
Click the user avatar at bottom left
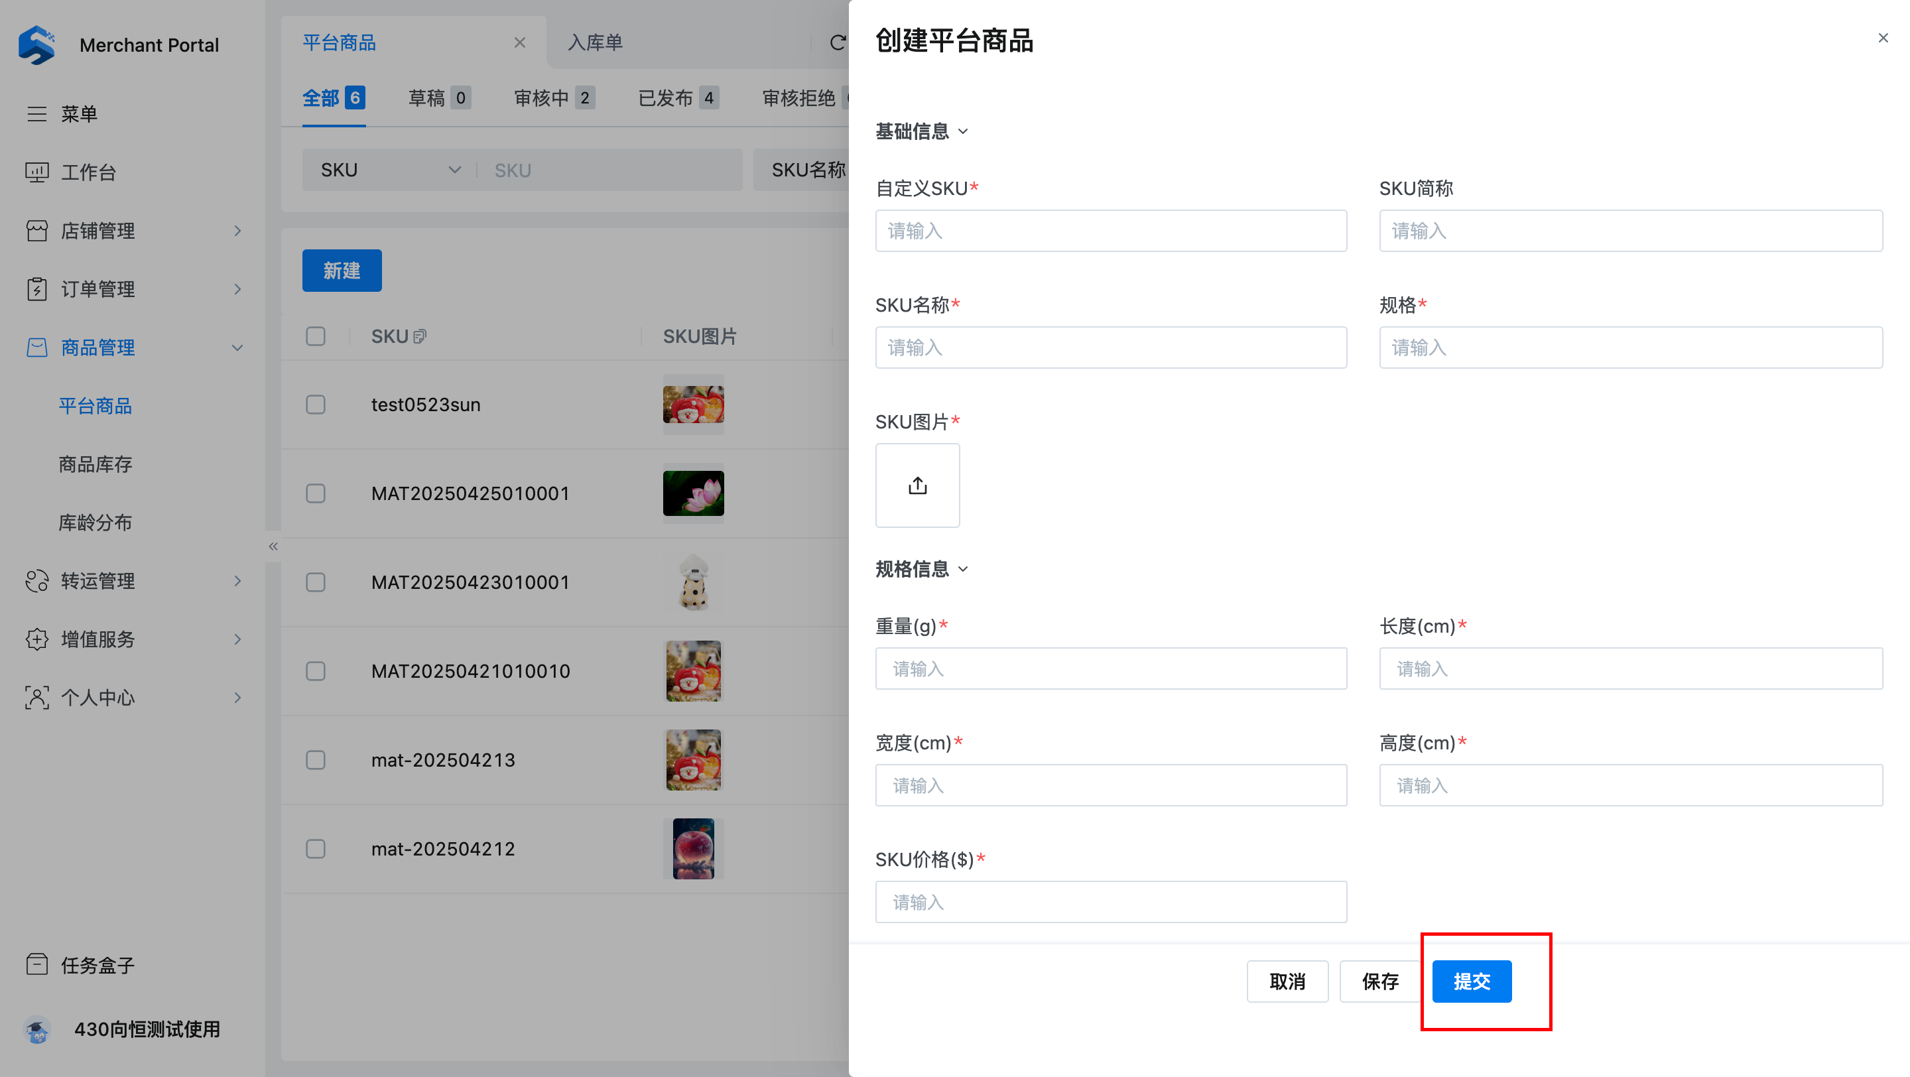coord(38,1029)
